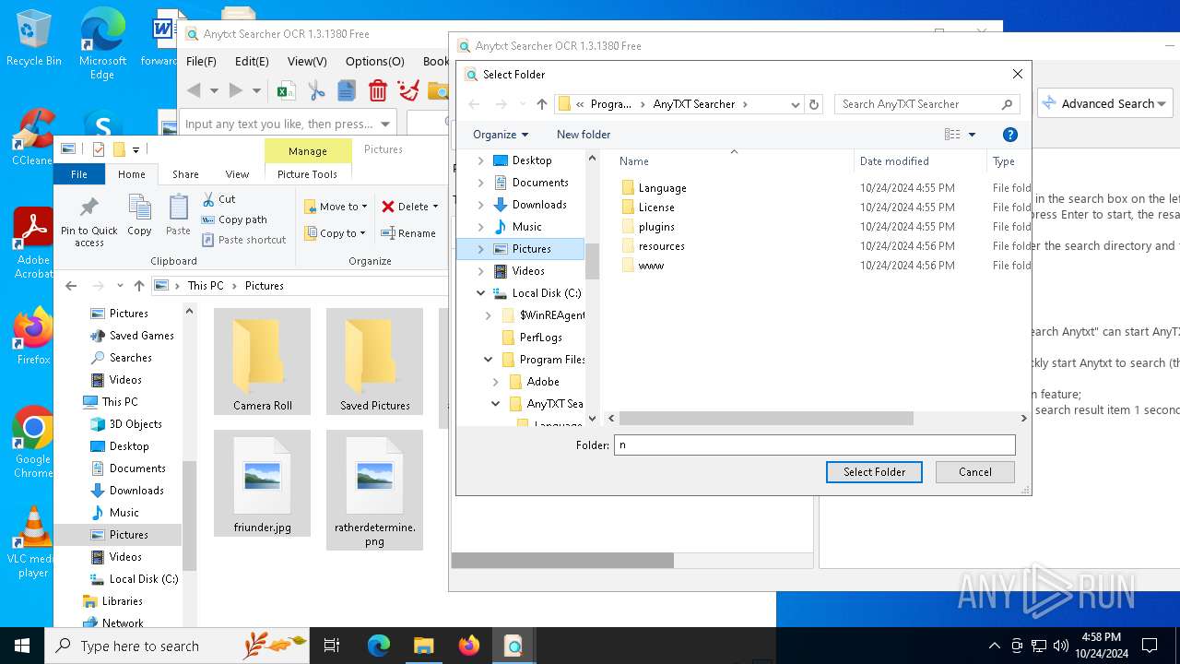The width and height of the screenshot is (1180, 664).
Task: Click the Up arrow in File Explorer address bar
Action: [139, 286]
